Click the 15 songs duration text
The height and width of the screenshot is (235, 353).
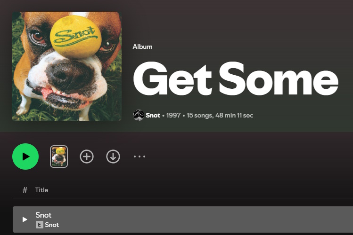(x=220, y=115)
